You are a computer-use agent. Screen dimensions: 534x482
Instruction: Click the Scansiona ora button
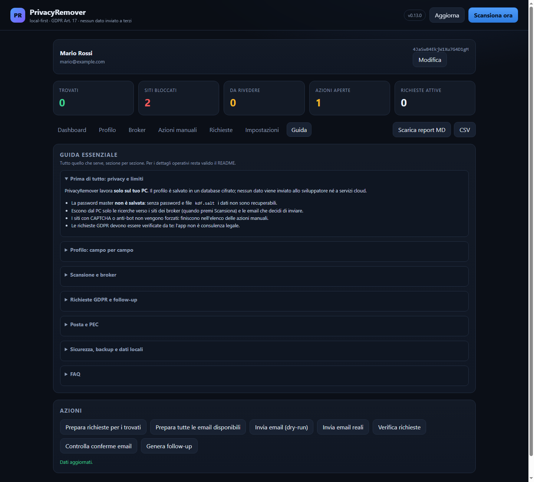(493, 15)
